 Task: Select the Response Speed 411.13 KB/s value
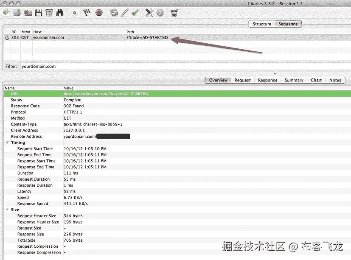click(x=76, y=204)
